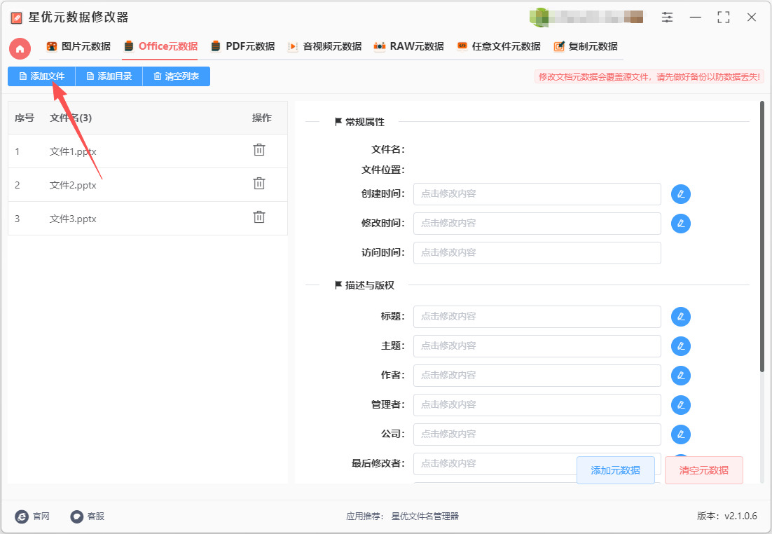Viewport: 772px width, 534px height.
Task: Open 客服 customer service link
Action: 87,516
